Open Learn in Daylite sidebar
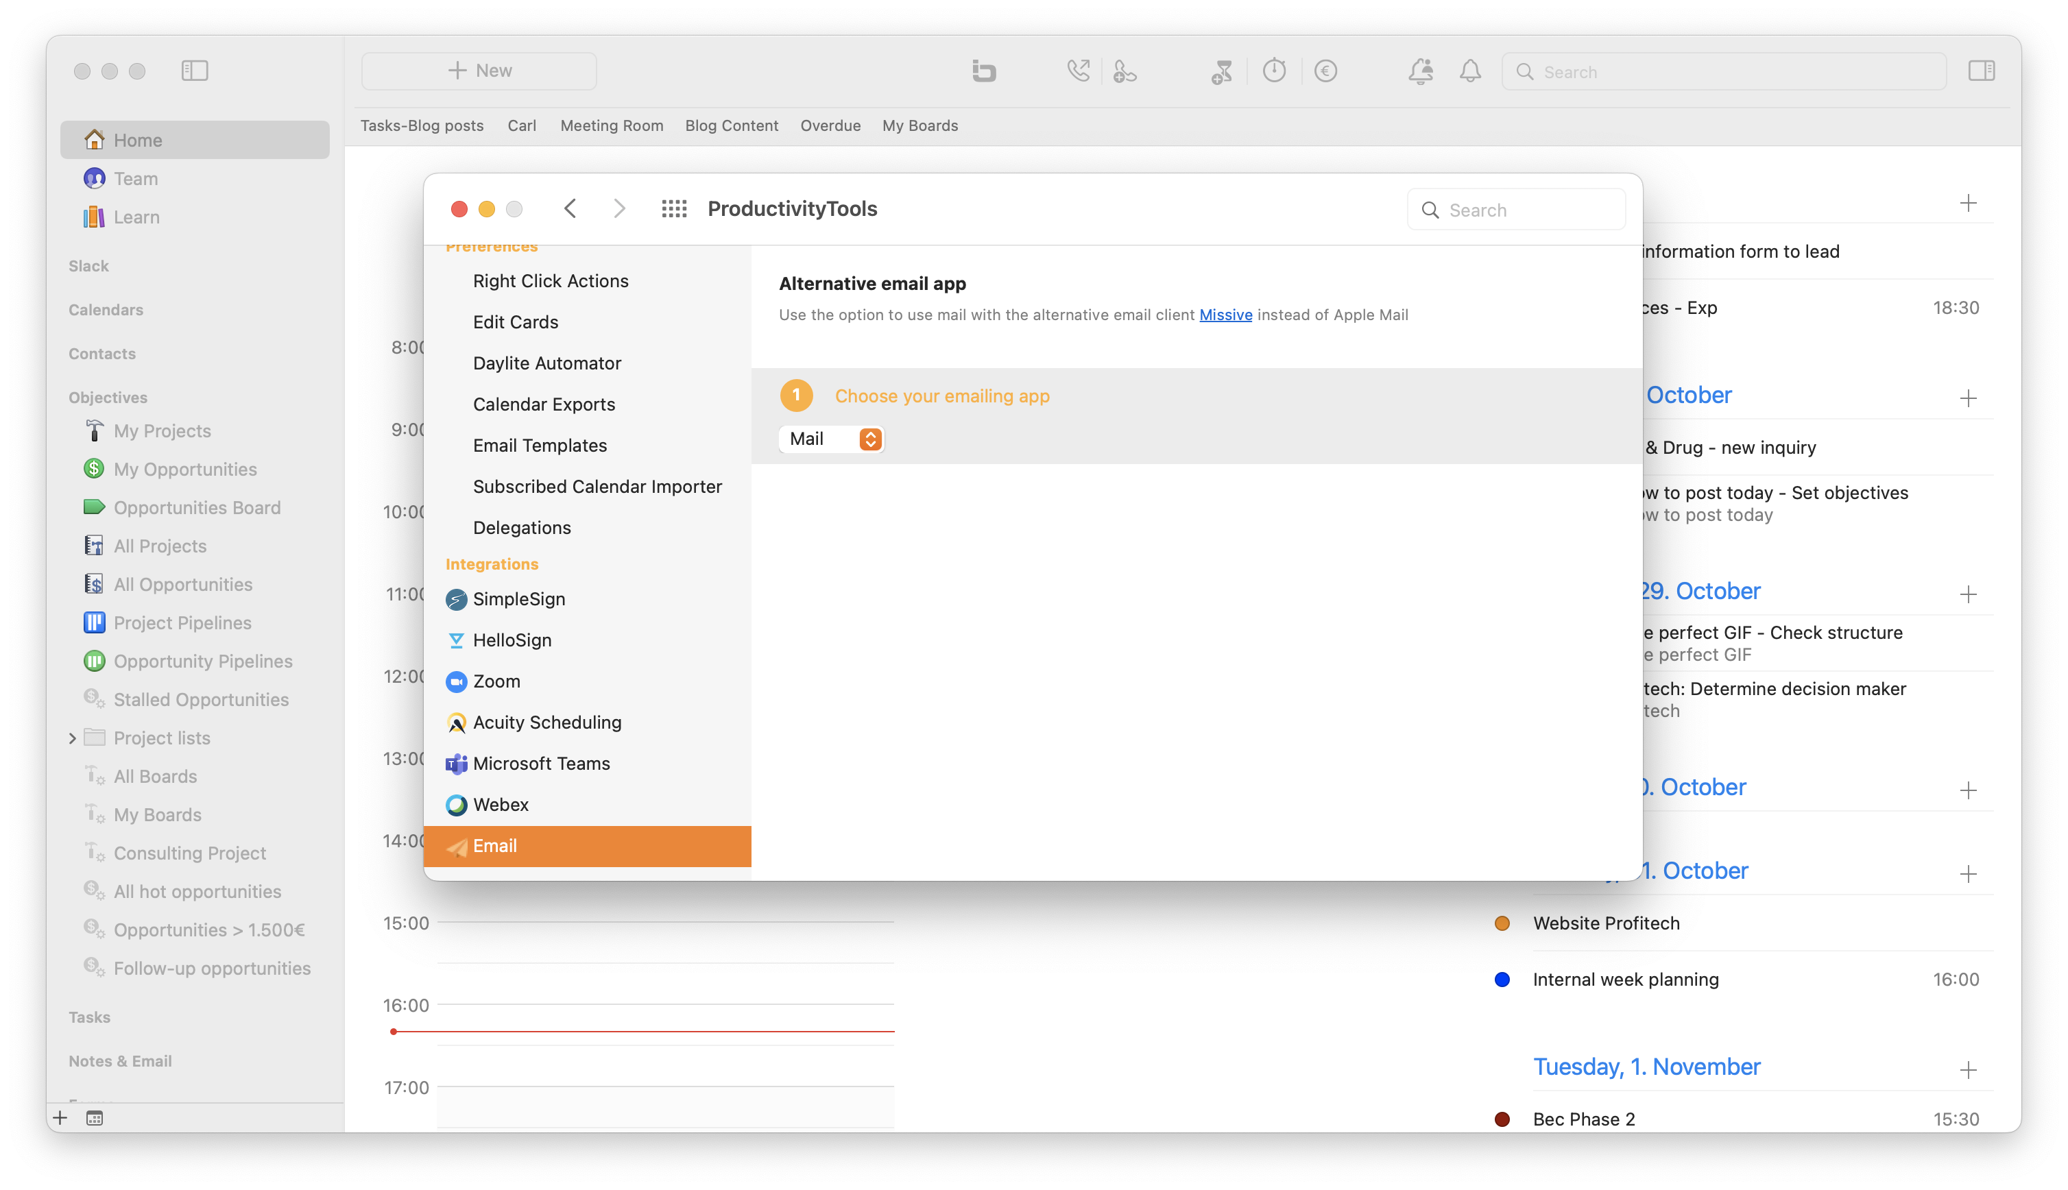The width and height of the screenshot is (2068, 1190). point(195,217)
